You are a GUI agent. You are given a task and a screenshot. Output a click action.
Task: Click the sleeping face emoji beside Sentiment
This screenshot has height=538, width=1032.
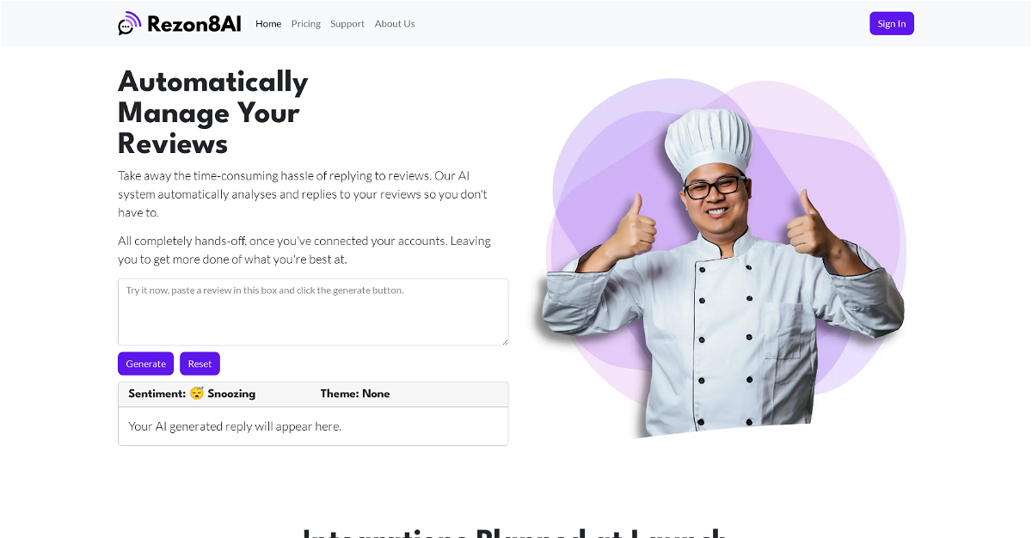click(x=197, y=394)
